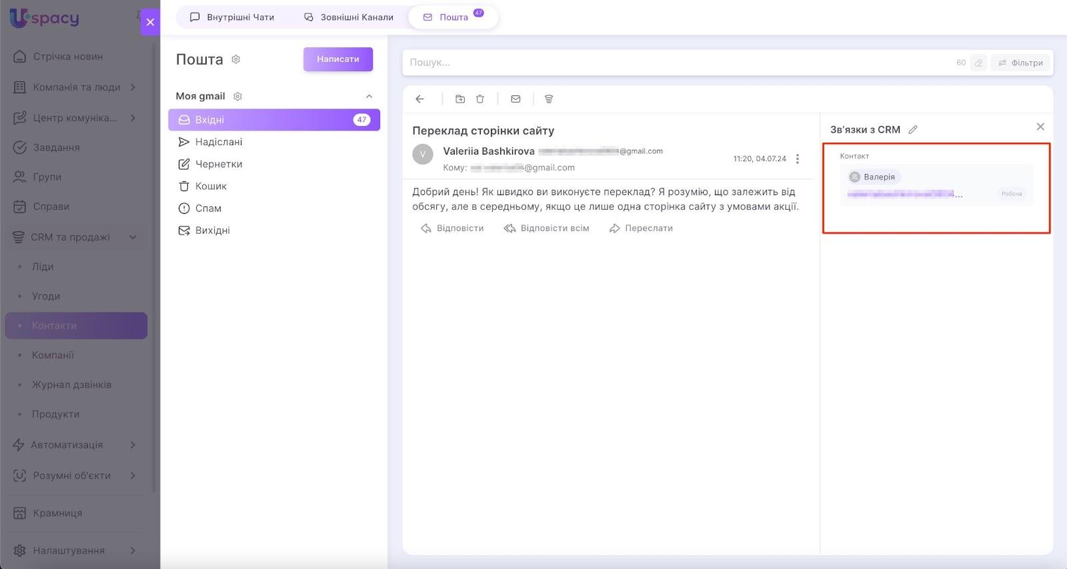Click blurred contact email link in CRM panel
1067x569 pixels.
point(905,194)
